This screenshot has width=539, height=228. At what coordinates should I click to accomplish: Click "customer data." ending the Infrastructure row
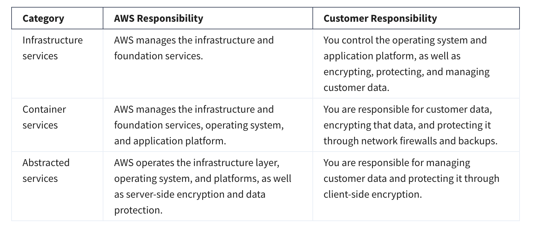[x=356, y=88]
